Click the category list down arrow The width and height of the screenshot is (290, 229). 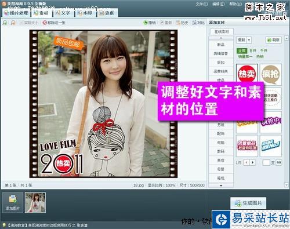pos(221,186)
